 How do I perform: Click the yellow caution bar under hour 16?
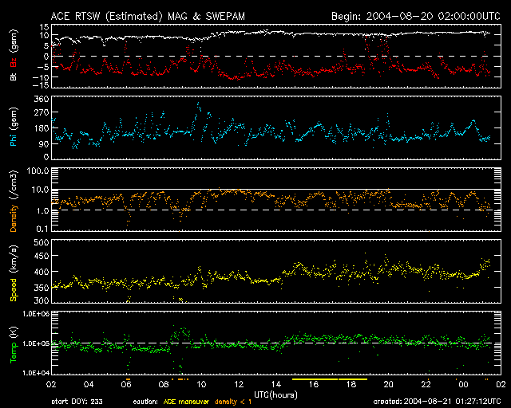(x=315, y=380)
